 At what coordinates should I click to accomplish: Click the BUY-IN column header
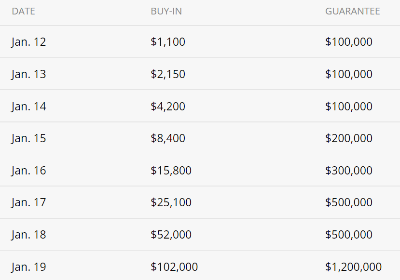pos(166,11)
